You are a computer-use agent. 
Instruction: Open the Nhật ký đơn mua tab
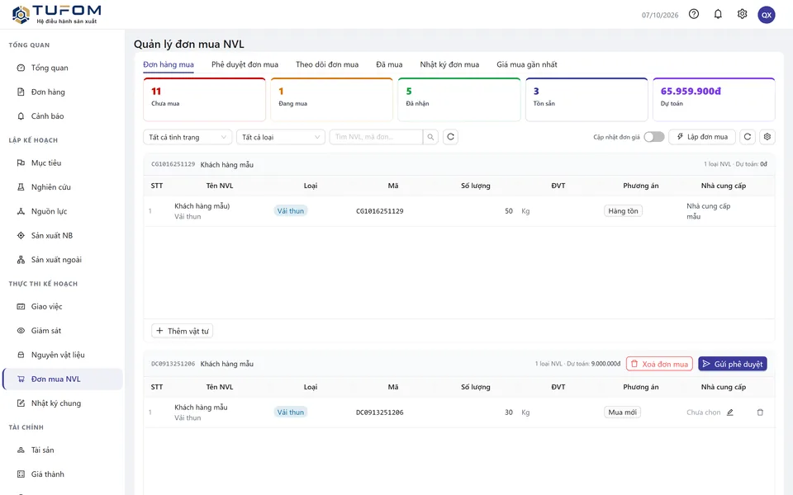click(449, 64)
